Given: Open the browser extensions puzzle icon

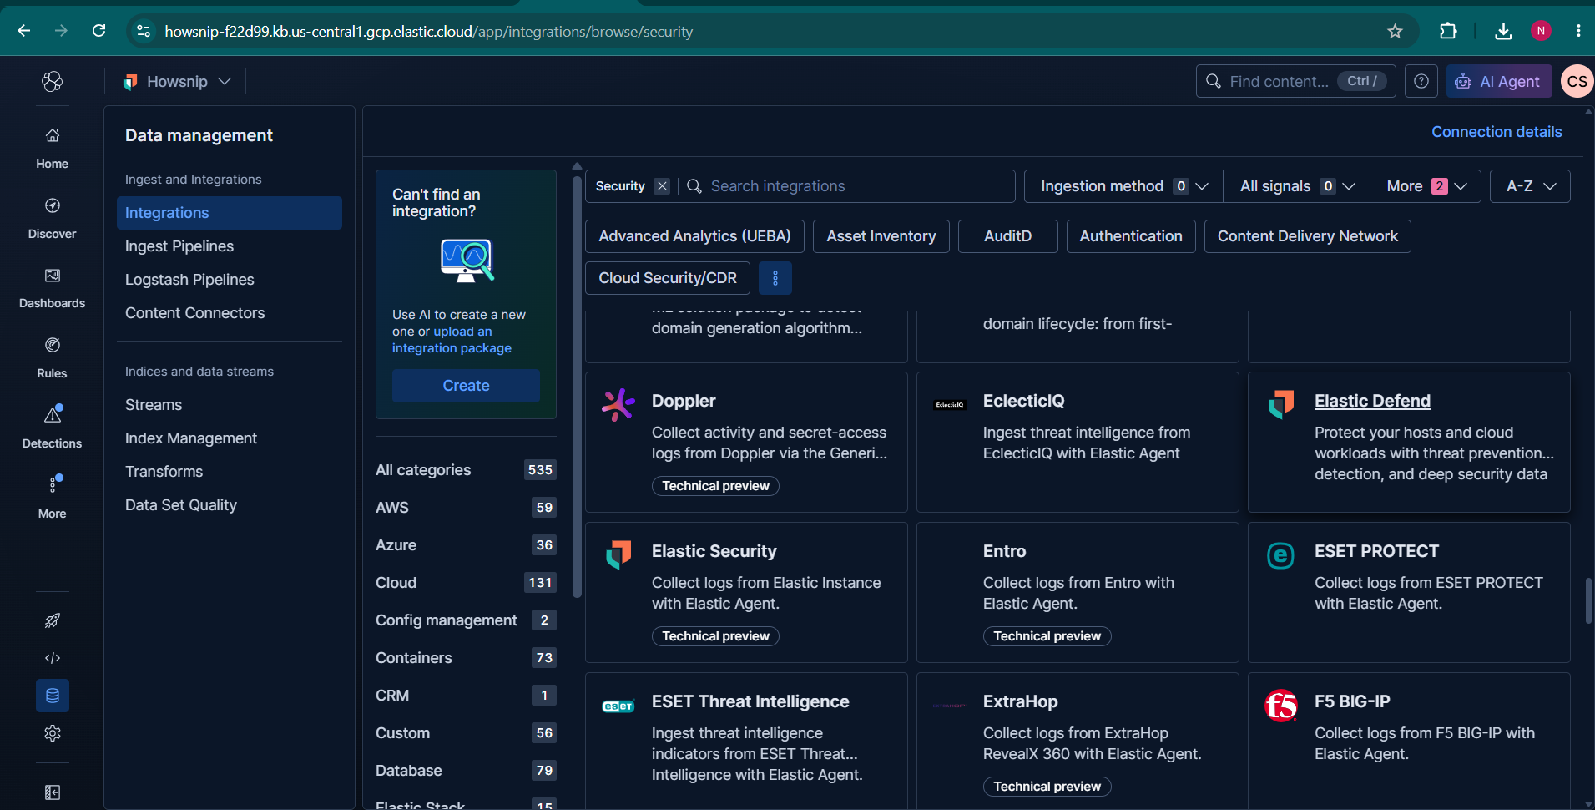Looking at the screenshot, I should point(1448,31).
